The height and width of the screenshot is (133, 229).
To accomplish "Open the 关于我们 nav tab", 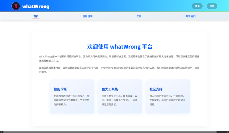I will point(190,16).
